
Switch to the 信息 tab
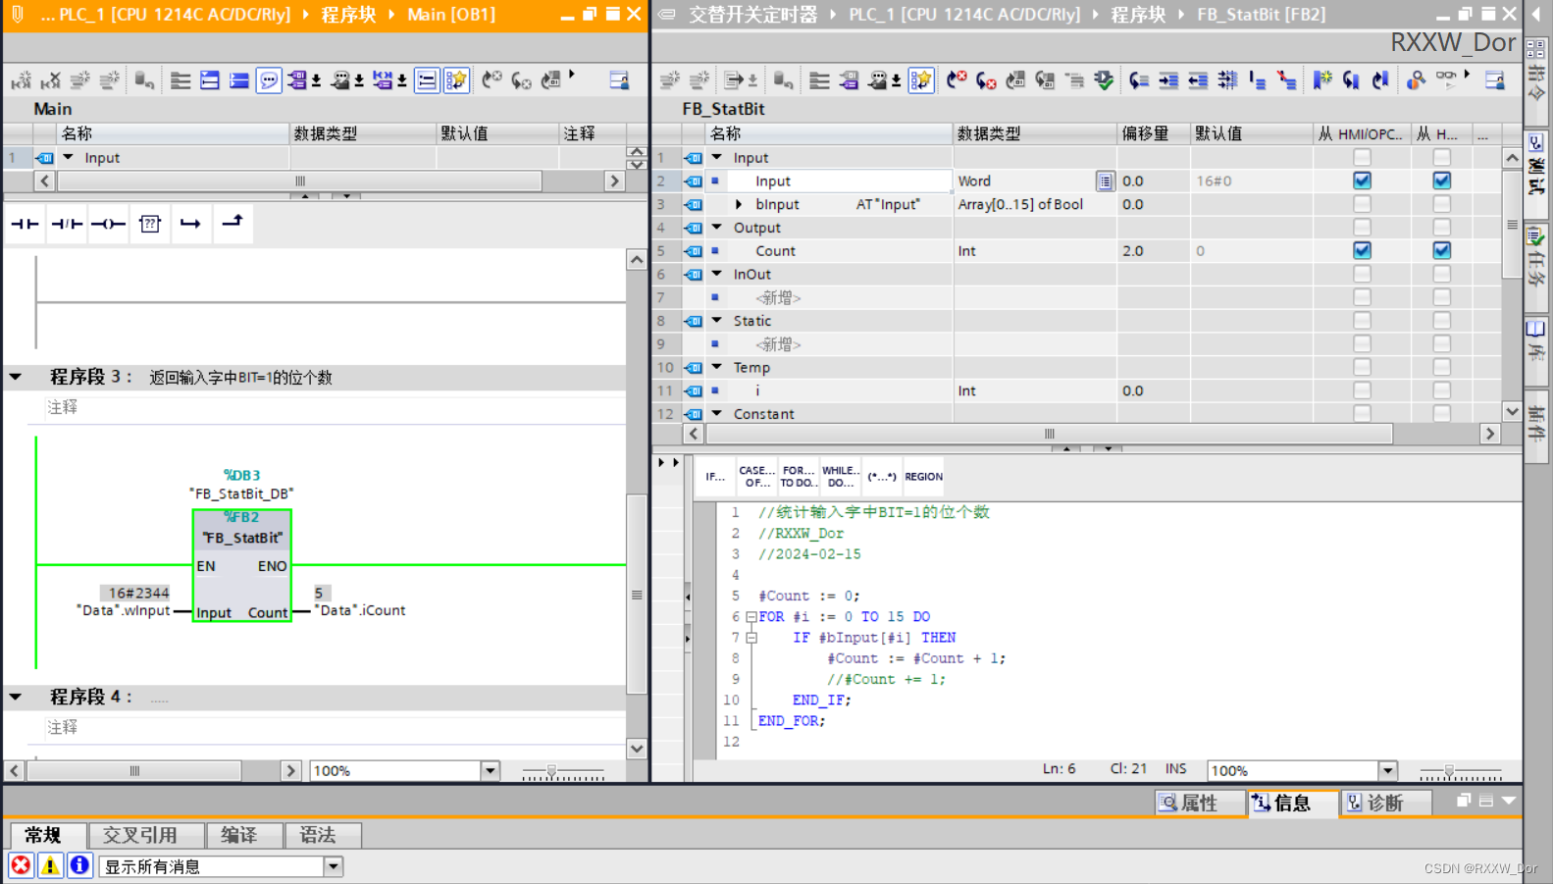pyautogui.click(x=1293, y=803)
